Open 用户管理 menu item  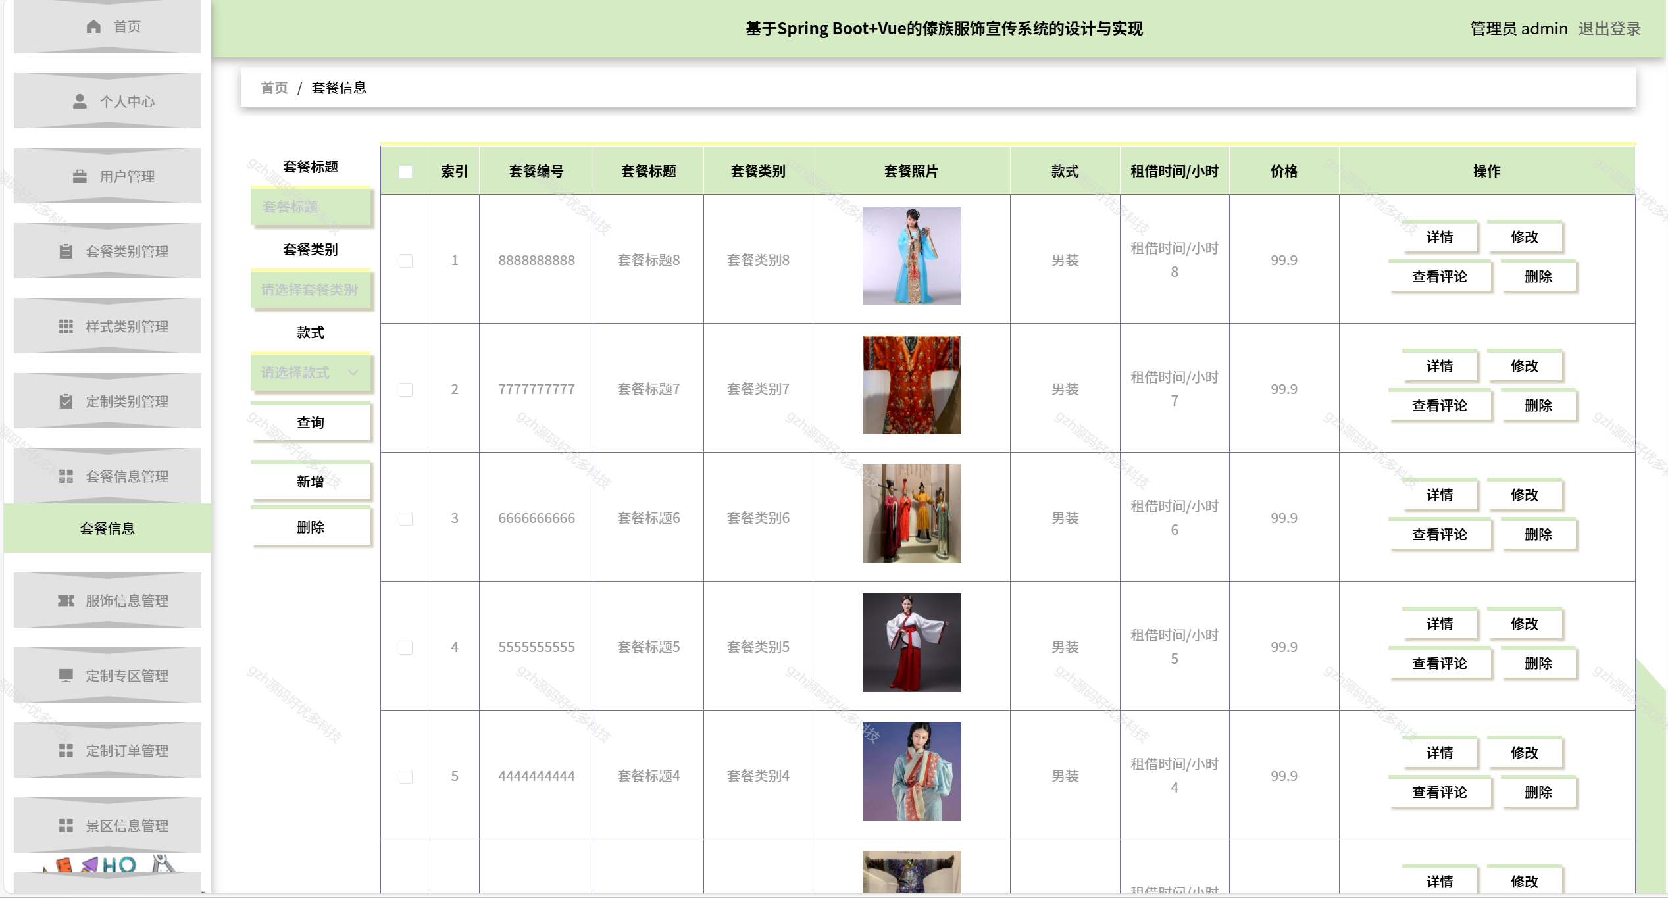click(107, 176)
